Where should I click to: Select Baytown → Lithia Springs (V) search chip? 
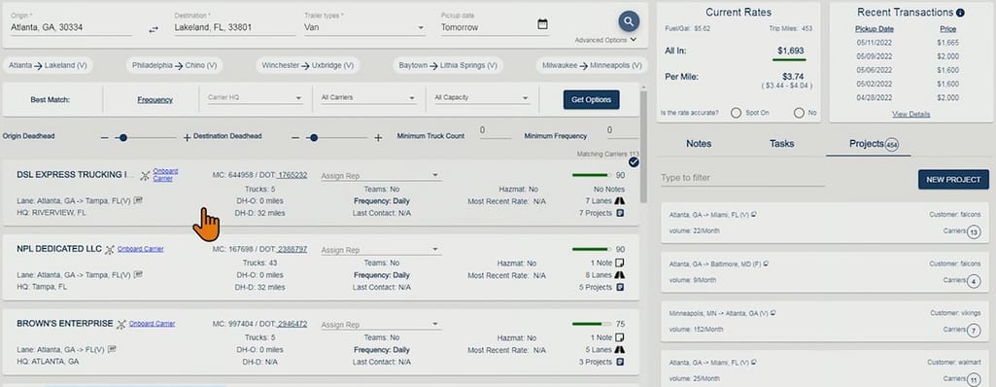pyautogui.click(x=448, y=65)
